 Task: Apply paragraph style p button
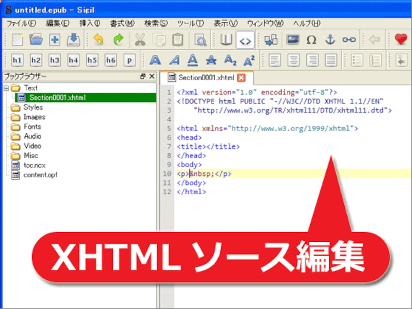tap(129, 60)
